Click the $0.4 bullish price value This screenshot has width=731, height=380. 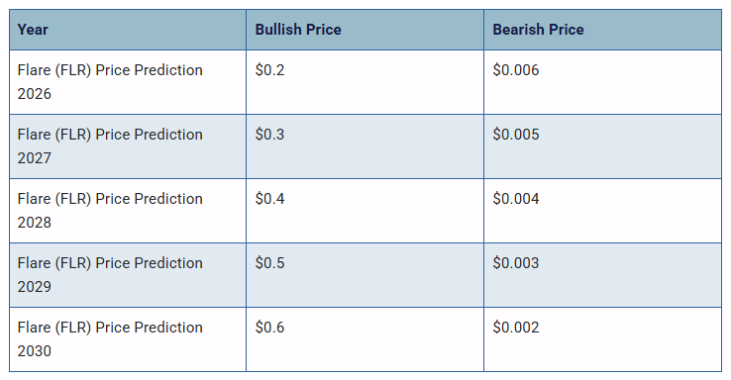[269, 198]
